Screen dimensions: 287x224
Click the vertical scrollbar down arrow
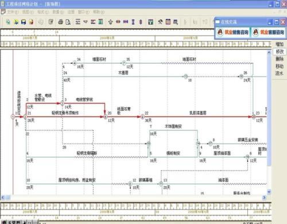(269, 191)
